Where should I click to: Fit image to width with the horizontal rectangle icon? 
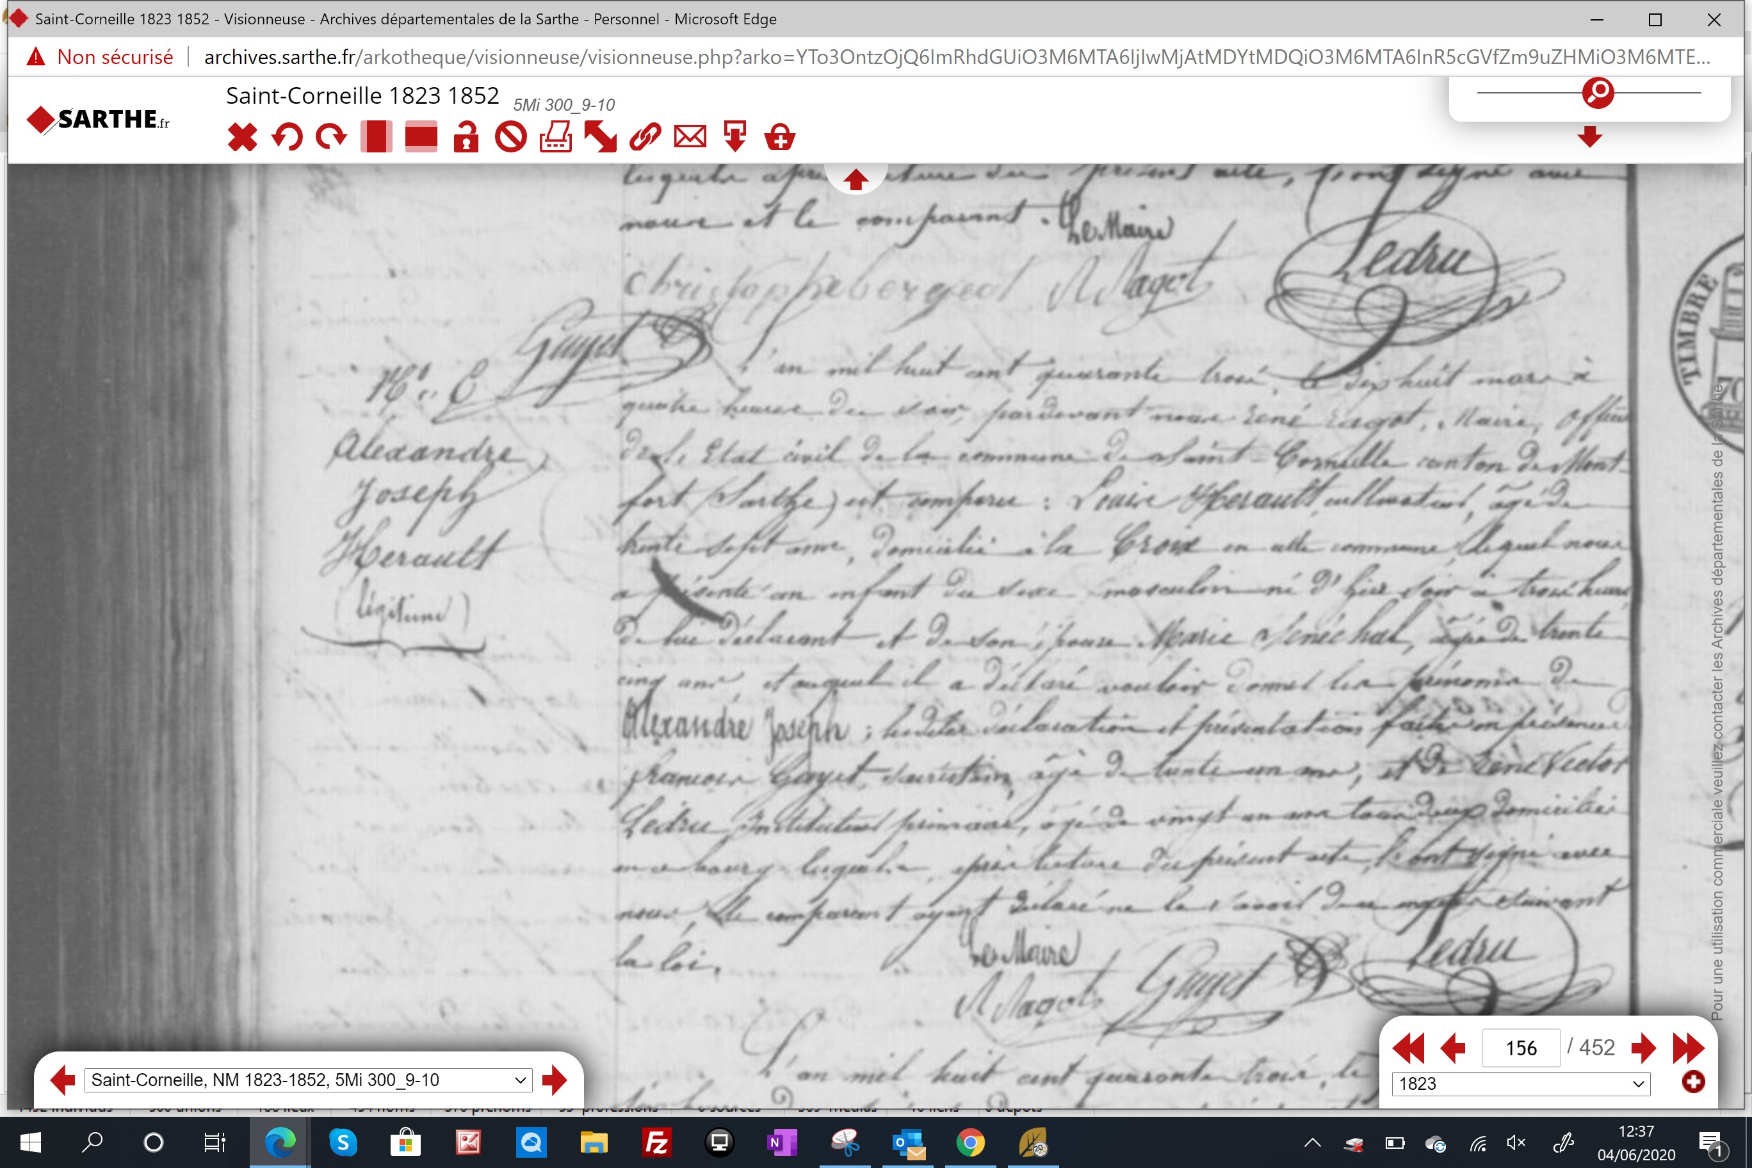click(x=421, y=137)
